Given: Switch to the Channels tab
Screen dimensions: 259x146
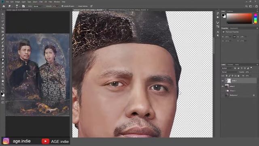Looking at the screenshot, I should click(x=230, y=64).
